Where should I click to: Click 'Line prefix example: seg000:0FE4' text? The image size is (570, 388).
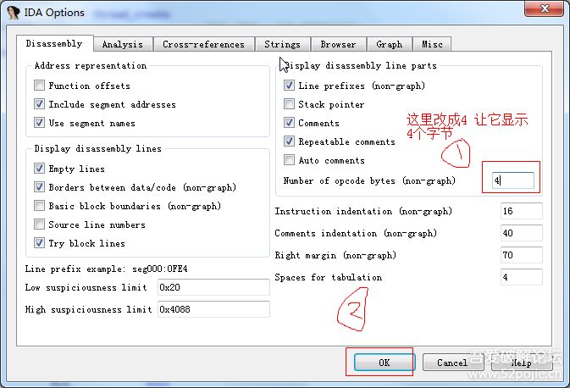106,269
